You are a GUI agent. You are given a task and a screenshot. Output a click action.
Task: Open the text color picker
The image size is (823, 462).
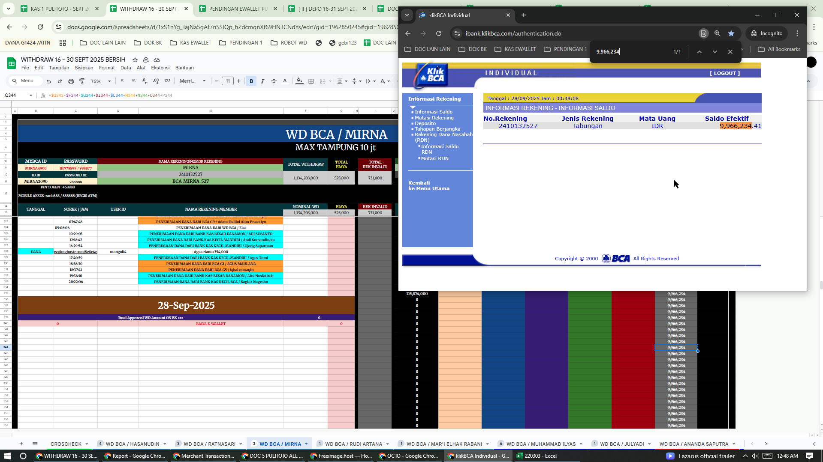[285, 81]
